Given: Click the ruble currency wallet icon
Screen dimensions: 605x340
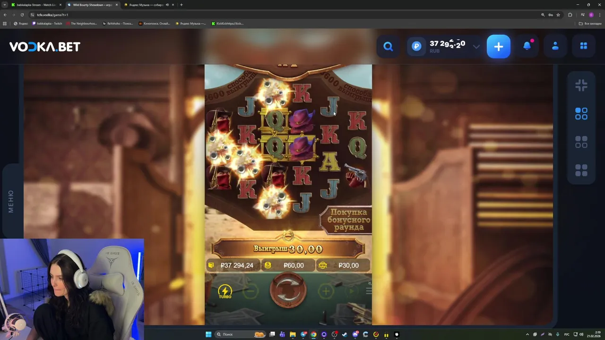Looking at the screenshot, I should pos(416,46).
